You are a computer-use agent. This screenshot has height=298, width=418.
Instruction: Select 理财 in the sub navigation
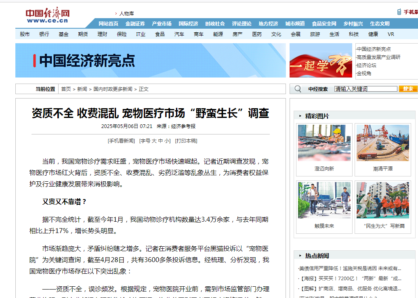coord(102,34)
